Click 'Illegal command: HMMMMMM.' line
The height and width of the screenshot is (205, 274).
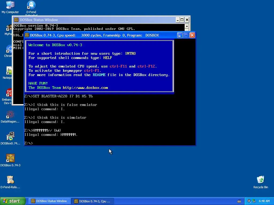(51, 135)
